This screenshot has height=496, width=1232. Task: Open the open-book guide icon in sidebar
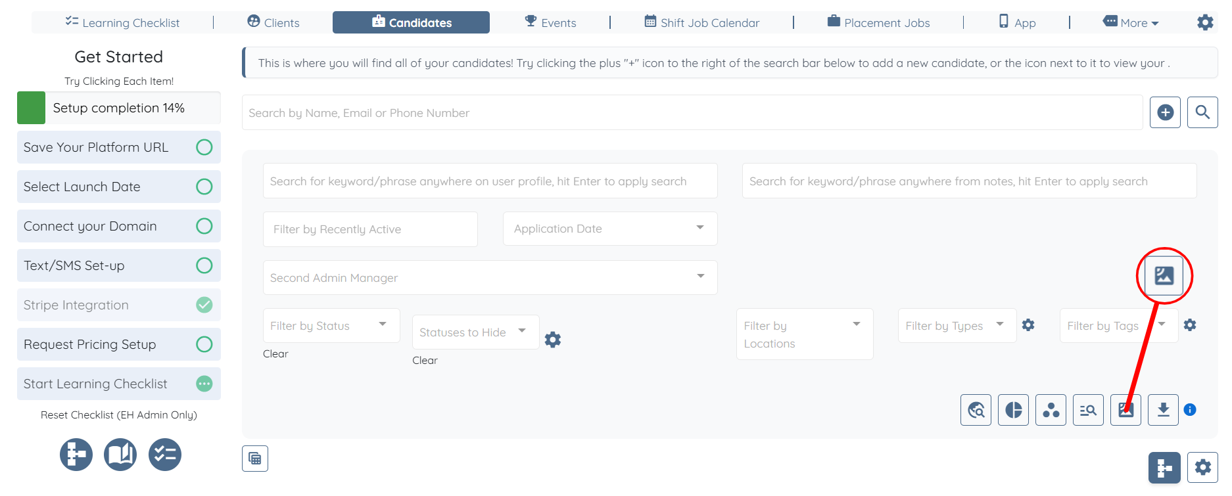tap(120, 455)
